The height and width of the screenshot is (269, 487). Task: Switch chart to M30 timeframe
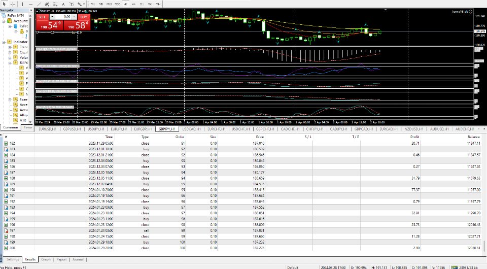pyautogui.click(x=117, y=4)
